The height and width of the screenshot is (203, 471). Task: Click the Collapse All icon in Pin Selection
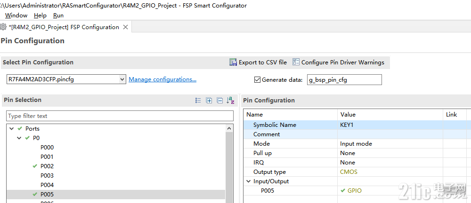220,101
